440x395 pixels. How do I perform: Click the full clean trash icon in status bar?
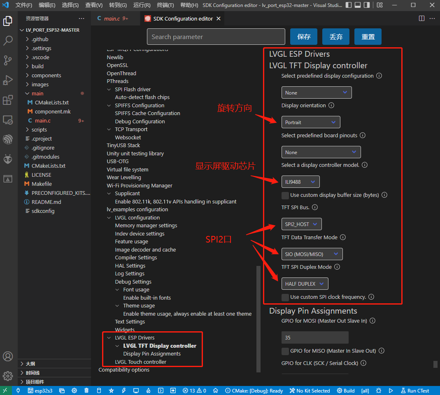coord(86,390)
